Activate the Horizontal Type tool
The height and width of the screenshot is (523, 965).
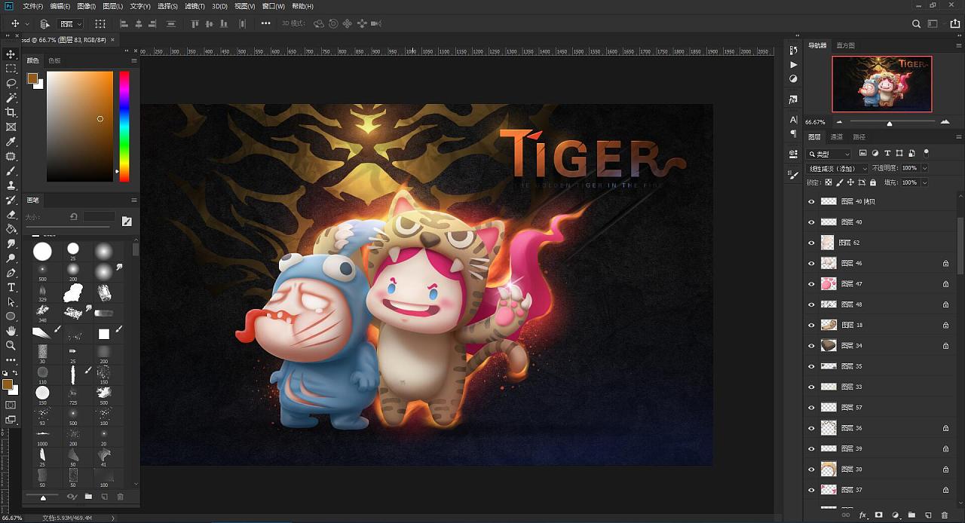tap(11, 287)
